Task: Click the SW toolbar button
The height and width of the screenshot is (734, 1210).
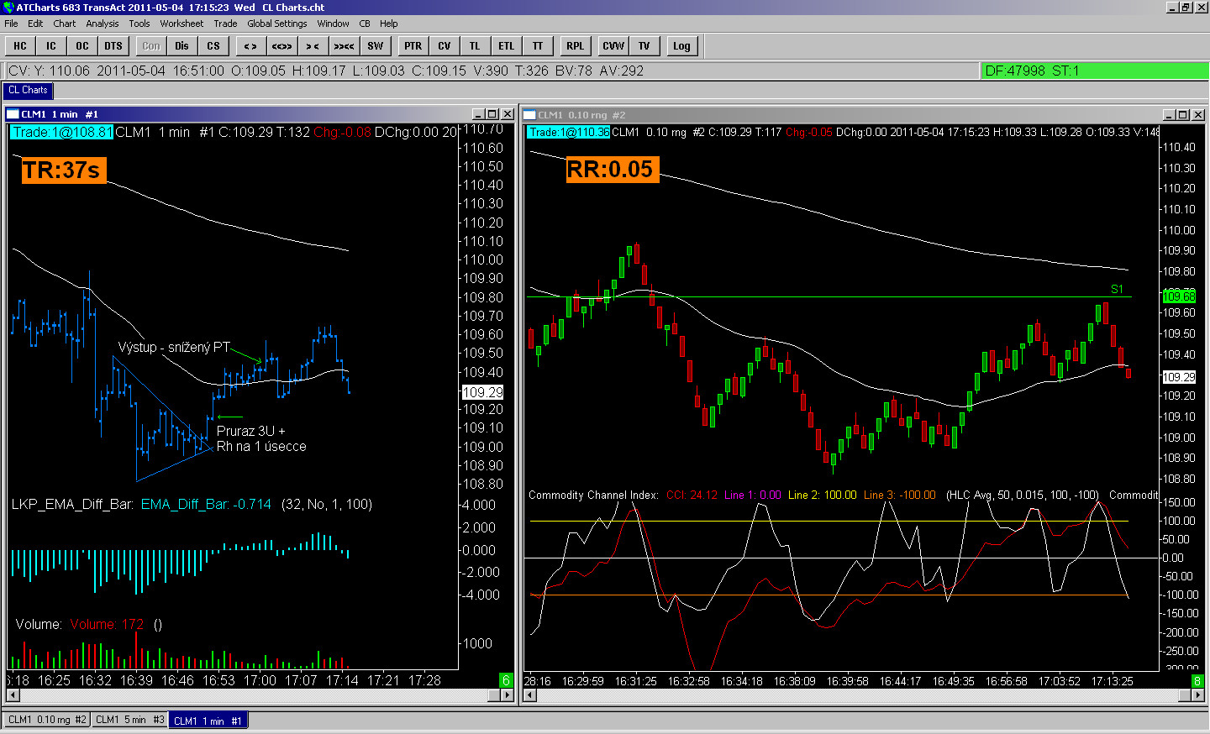Action: (x=376, y=46)
